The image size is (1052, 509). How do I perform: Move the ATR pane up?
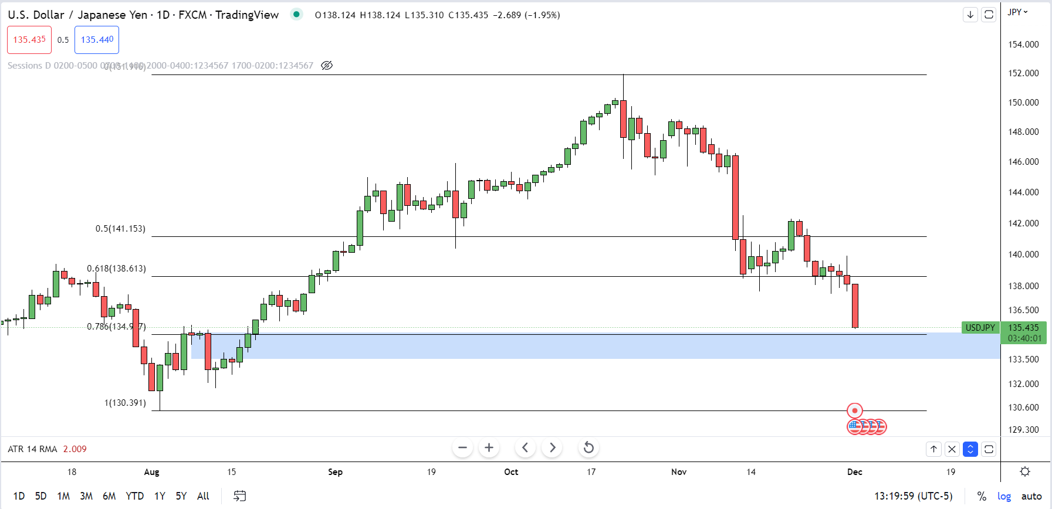pos(933,449)
